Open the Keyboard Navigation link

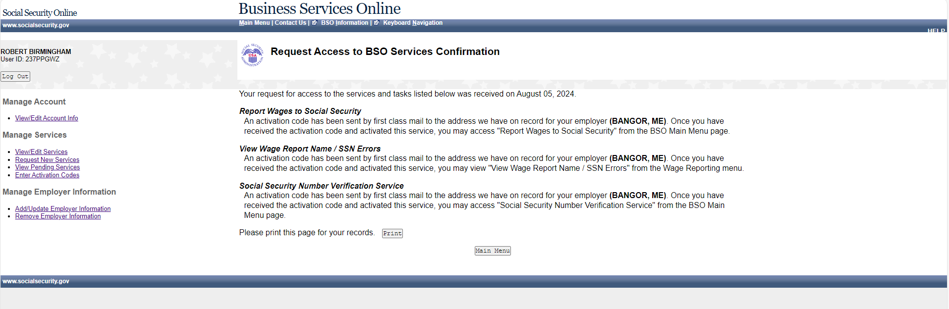pos(412,23)
